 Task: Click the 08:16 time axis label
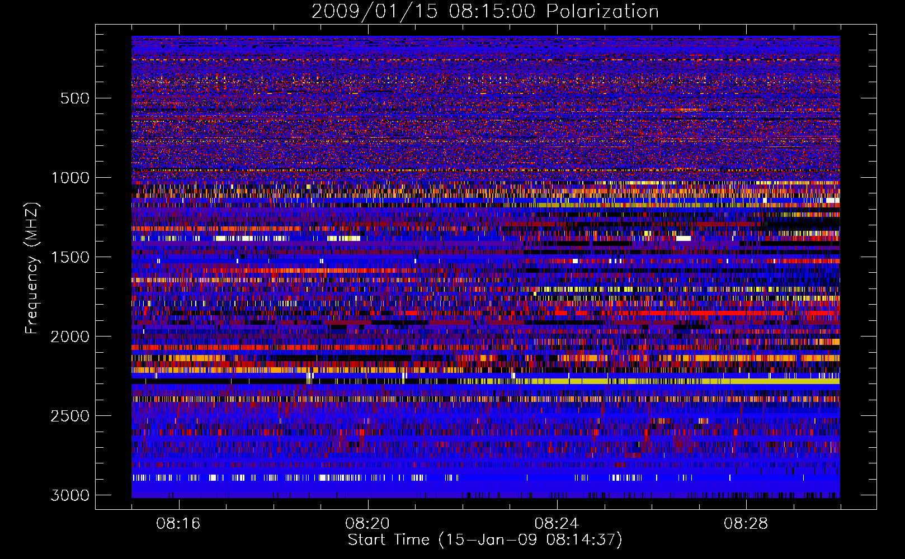pos(178,524)
